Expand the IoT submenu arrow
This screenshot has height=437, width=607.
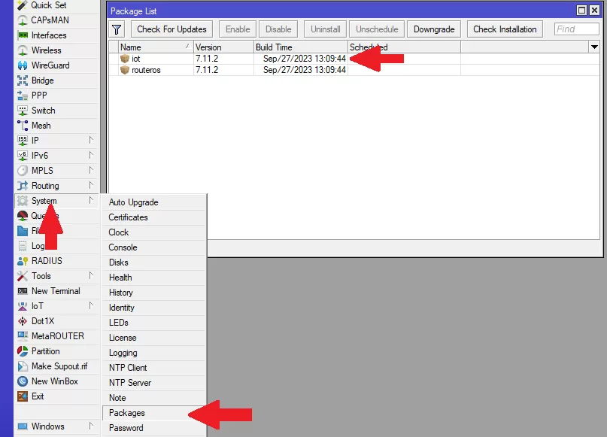[91, 306]
